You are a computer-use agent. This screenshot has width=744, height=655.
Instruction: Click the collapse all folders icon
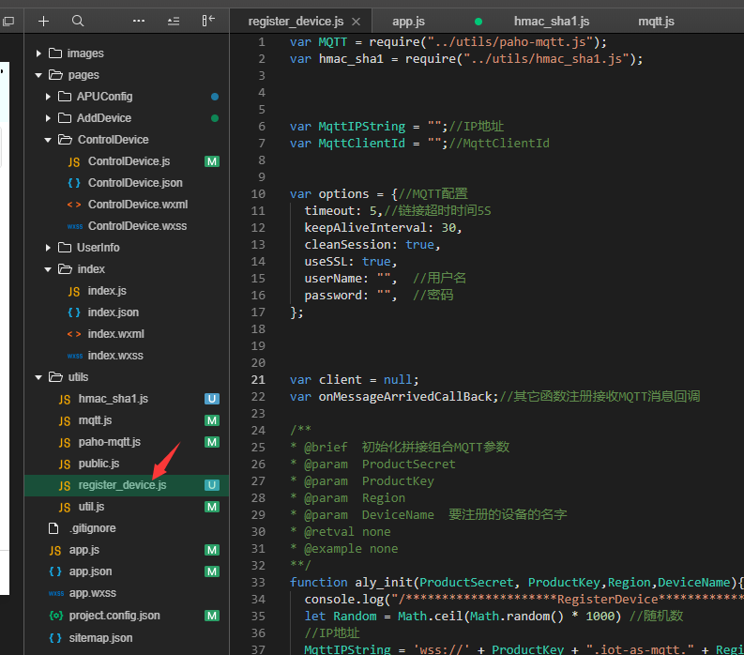174,21
